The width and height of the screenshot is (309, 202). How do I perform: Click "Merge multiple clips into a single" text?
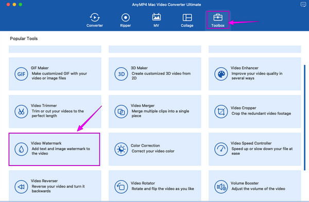[160, 111]
